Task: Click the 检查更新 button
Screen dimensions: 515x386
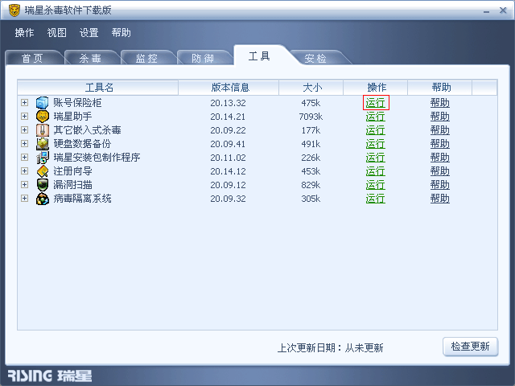Action: [470, 347]
